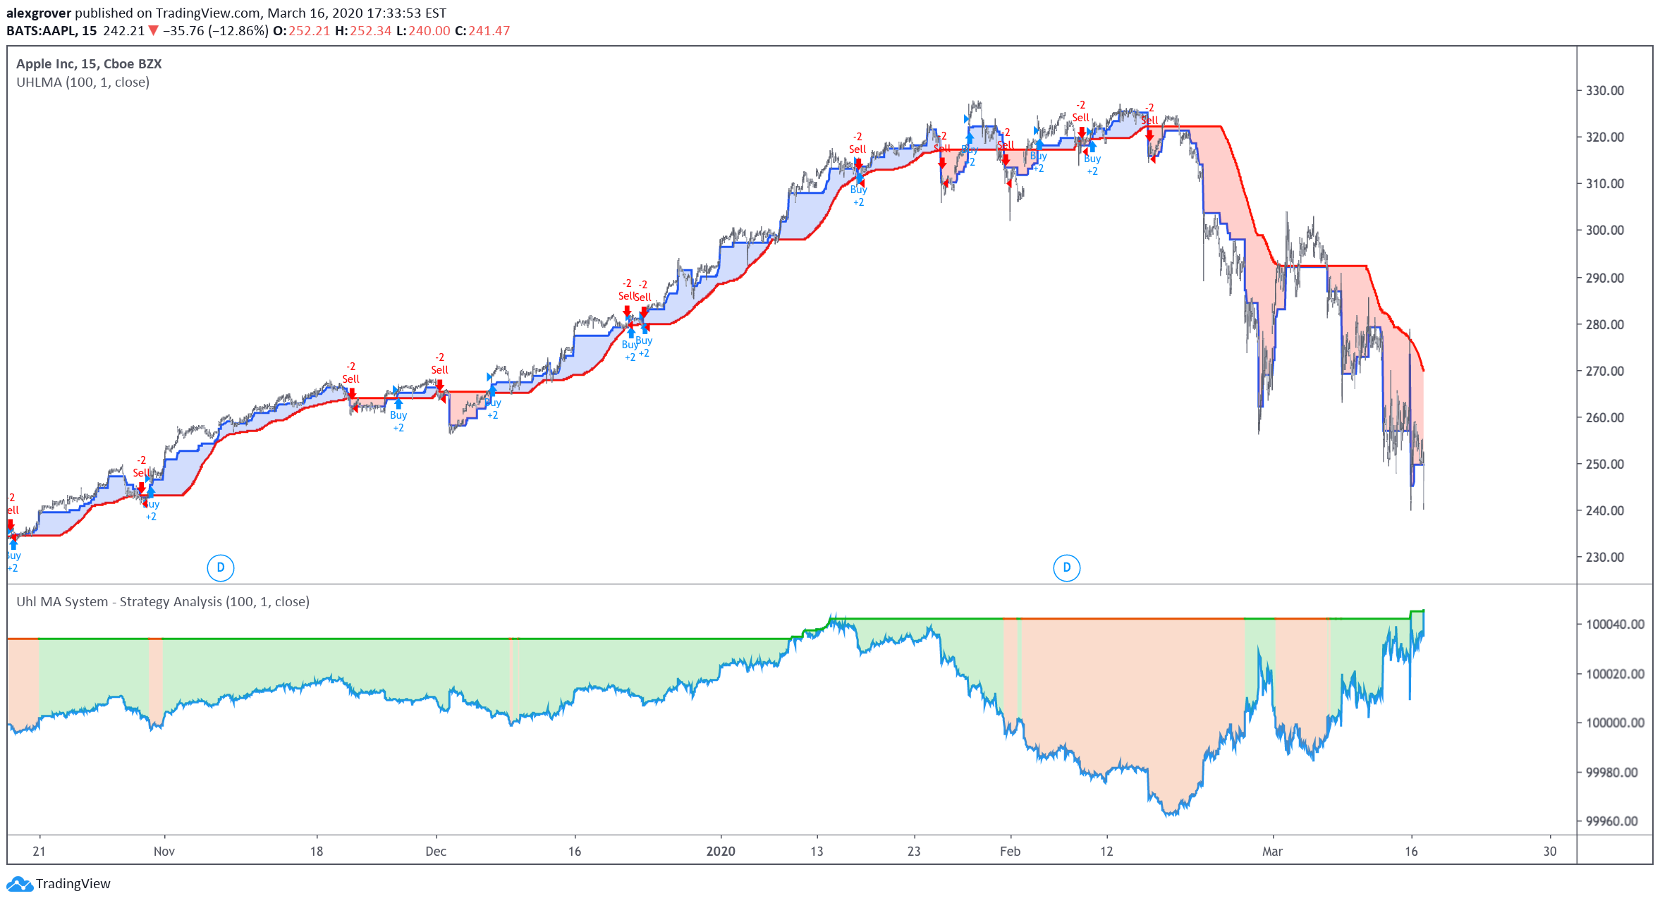Click the '30' date axis label
Image resolution: width=1660 pixels, height=903 pixels.
[1549, 851]
